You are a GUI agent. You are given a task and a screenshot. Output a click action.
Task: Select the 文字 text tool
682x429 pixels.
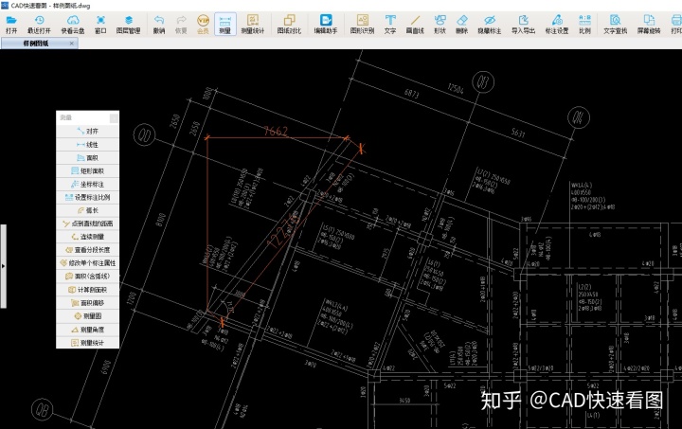390,25
